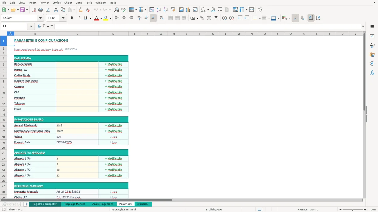Toggle Align Left
The width and height of the screenshot is (378, 212).
click(117, 18)
